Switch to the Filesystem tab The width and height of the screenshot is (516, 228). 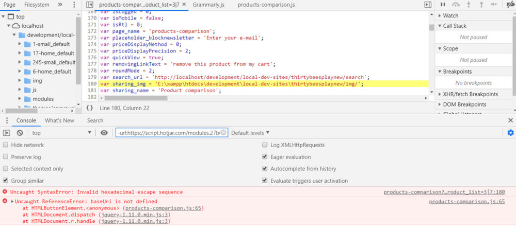point(37,5)
